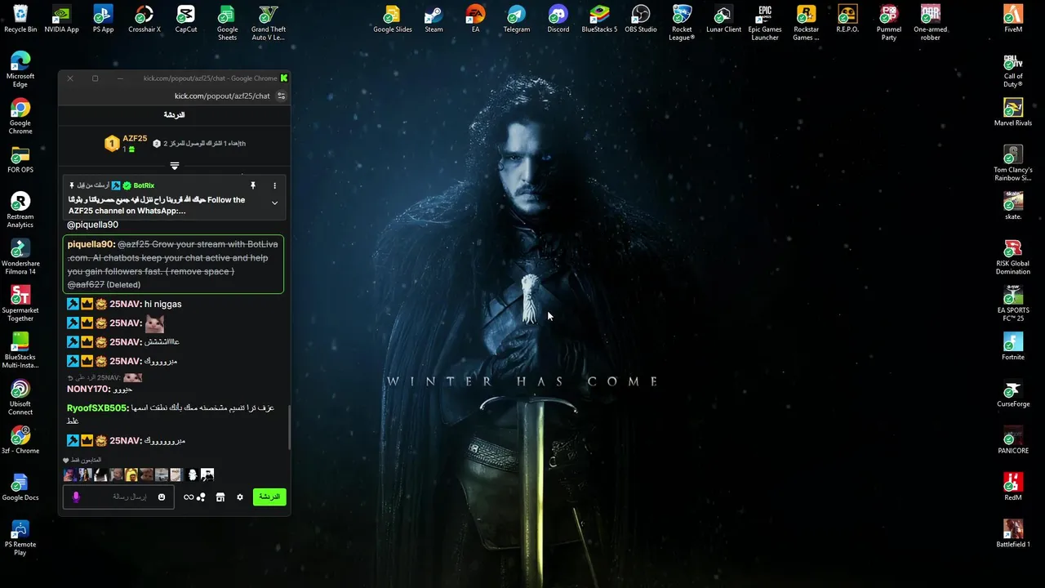Open Telegram desktop shortcut

pos(516,19)
